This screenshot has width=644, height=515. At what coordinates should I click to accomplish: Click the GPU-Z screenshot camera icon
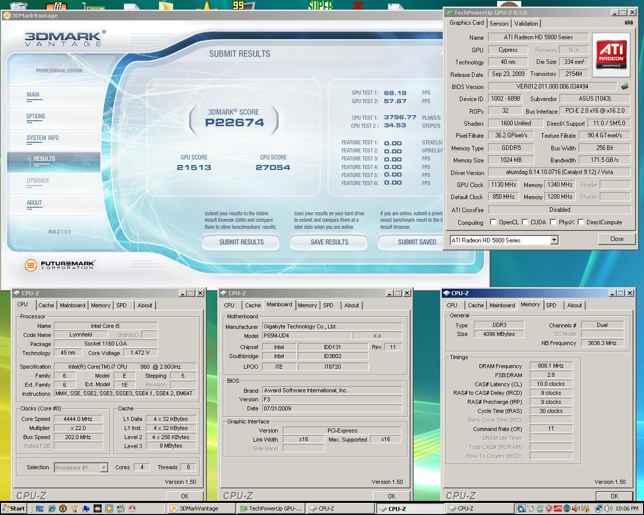click(628, 23)
